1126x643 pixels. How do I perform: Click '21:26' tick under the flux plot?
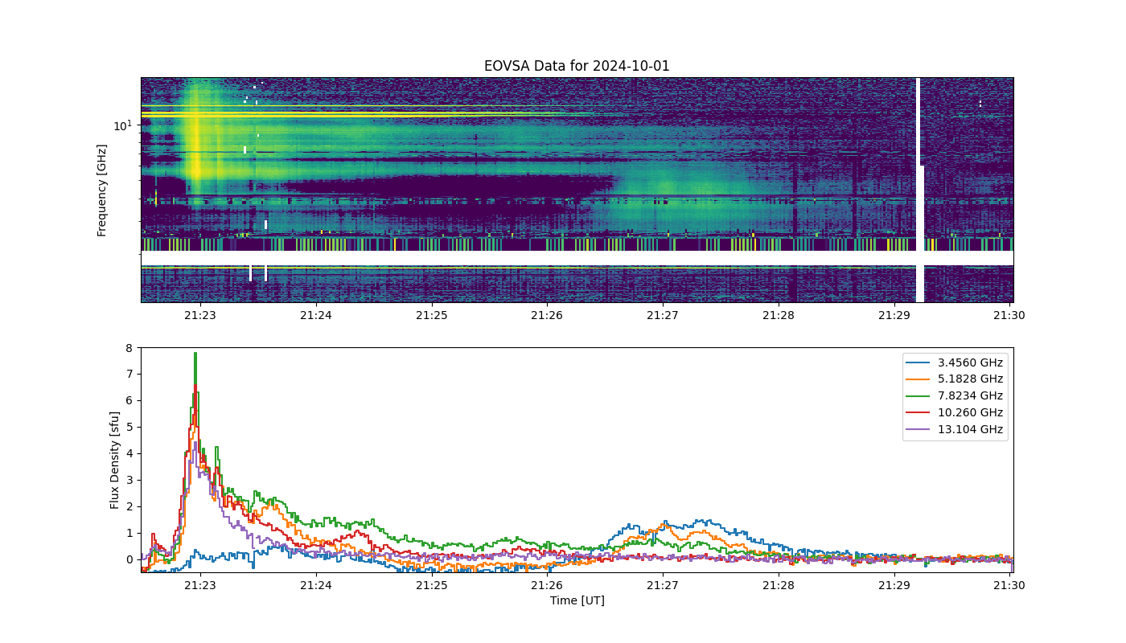pos(547,586)
